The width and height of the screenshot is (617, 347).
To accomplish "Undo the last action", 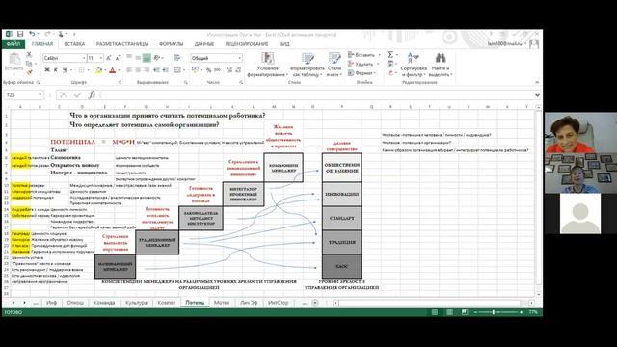I will (x=32, y=35).
